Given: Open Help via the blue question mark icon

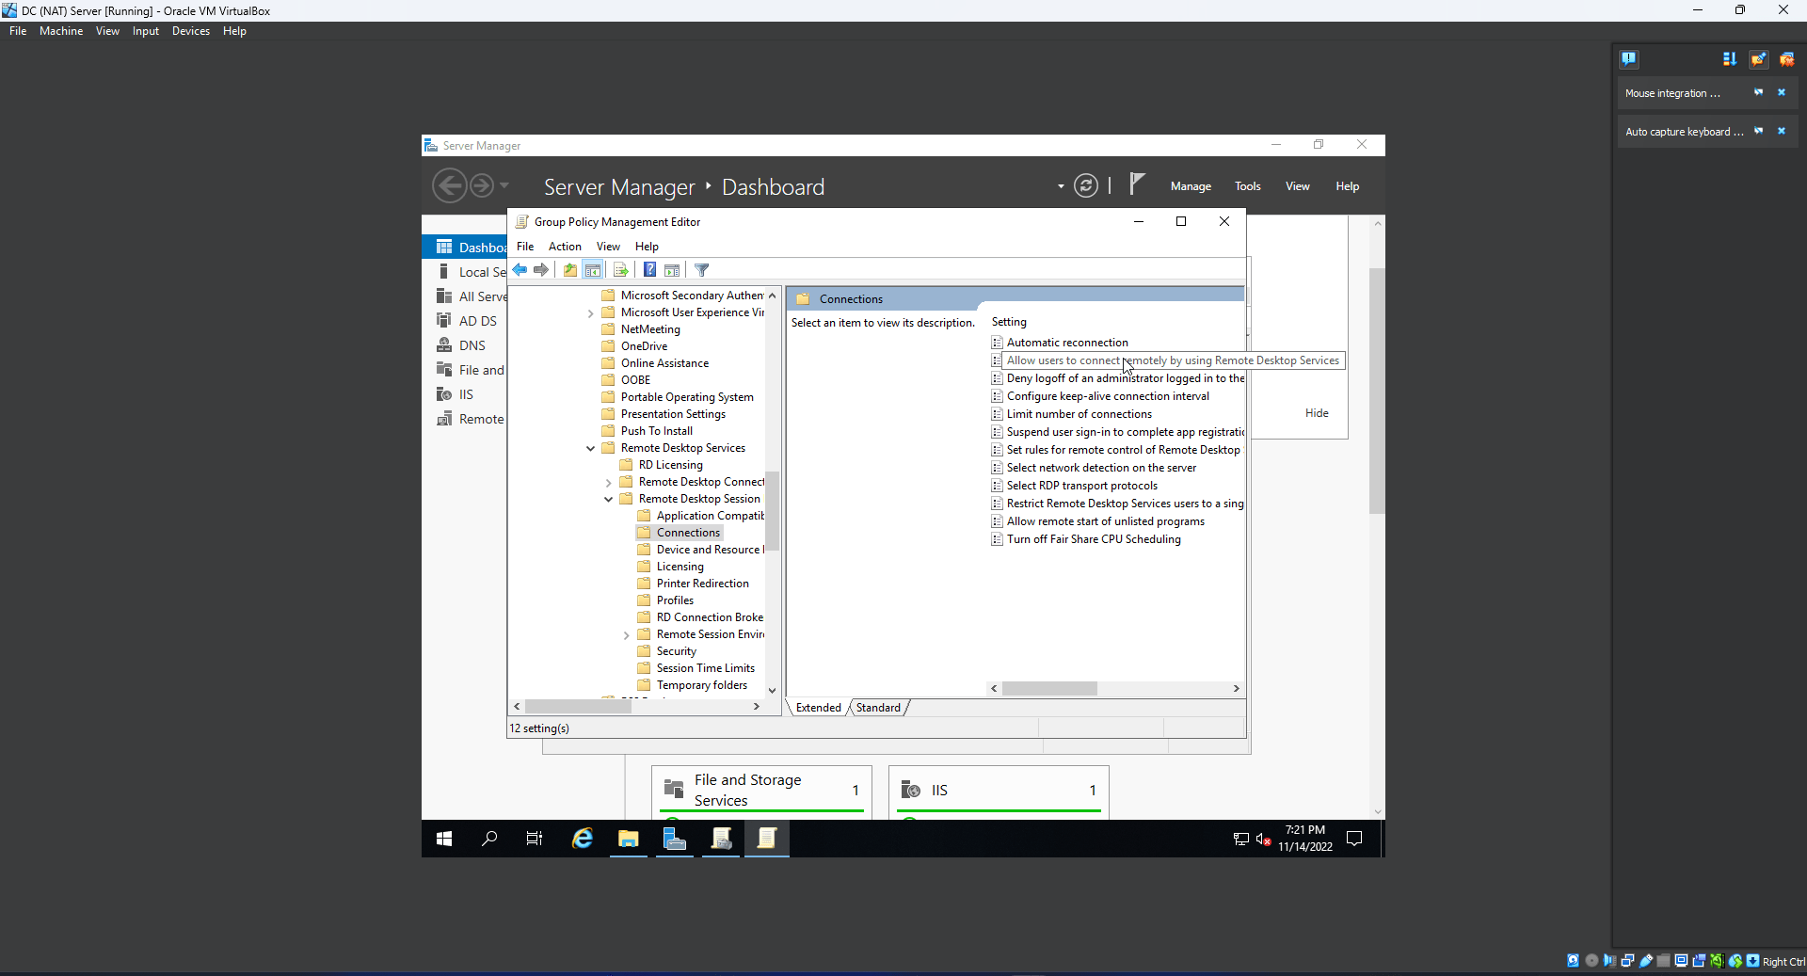Looking at the screenshot, I should (x=649, y=270).
